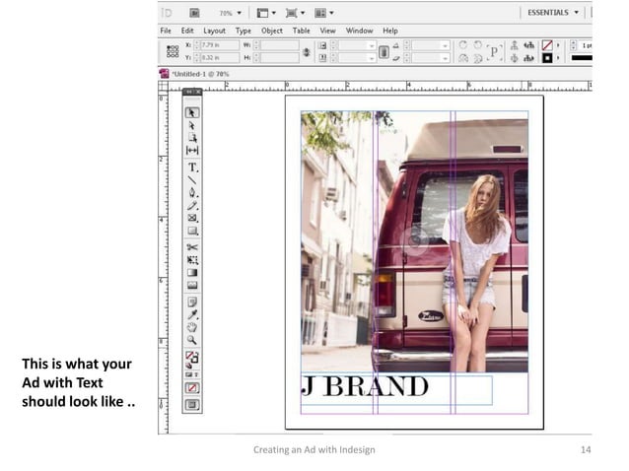
Task: Click the reference point locator grid
Action: [173, 51]
